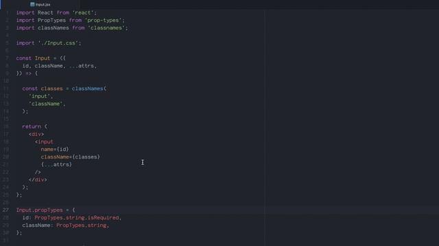This screenshot has height=246, width=439.
Task: Click the Input name in const declaration
Action: tap(43, 58)
